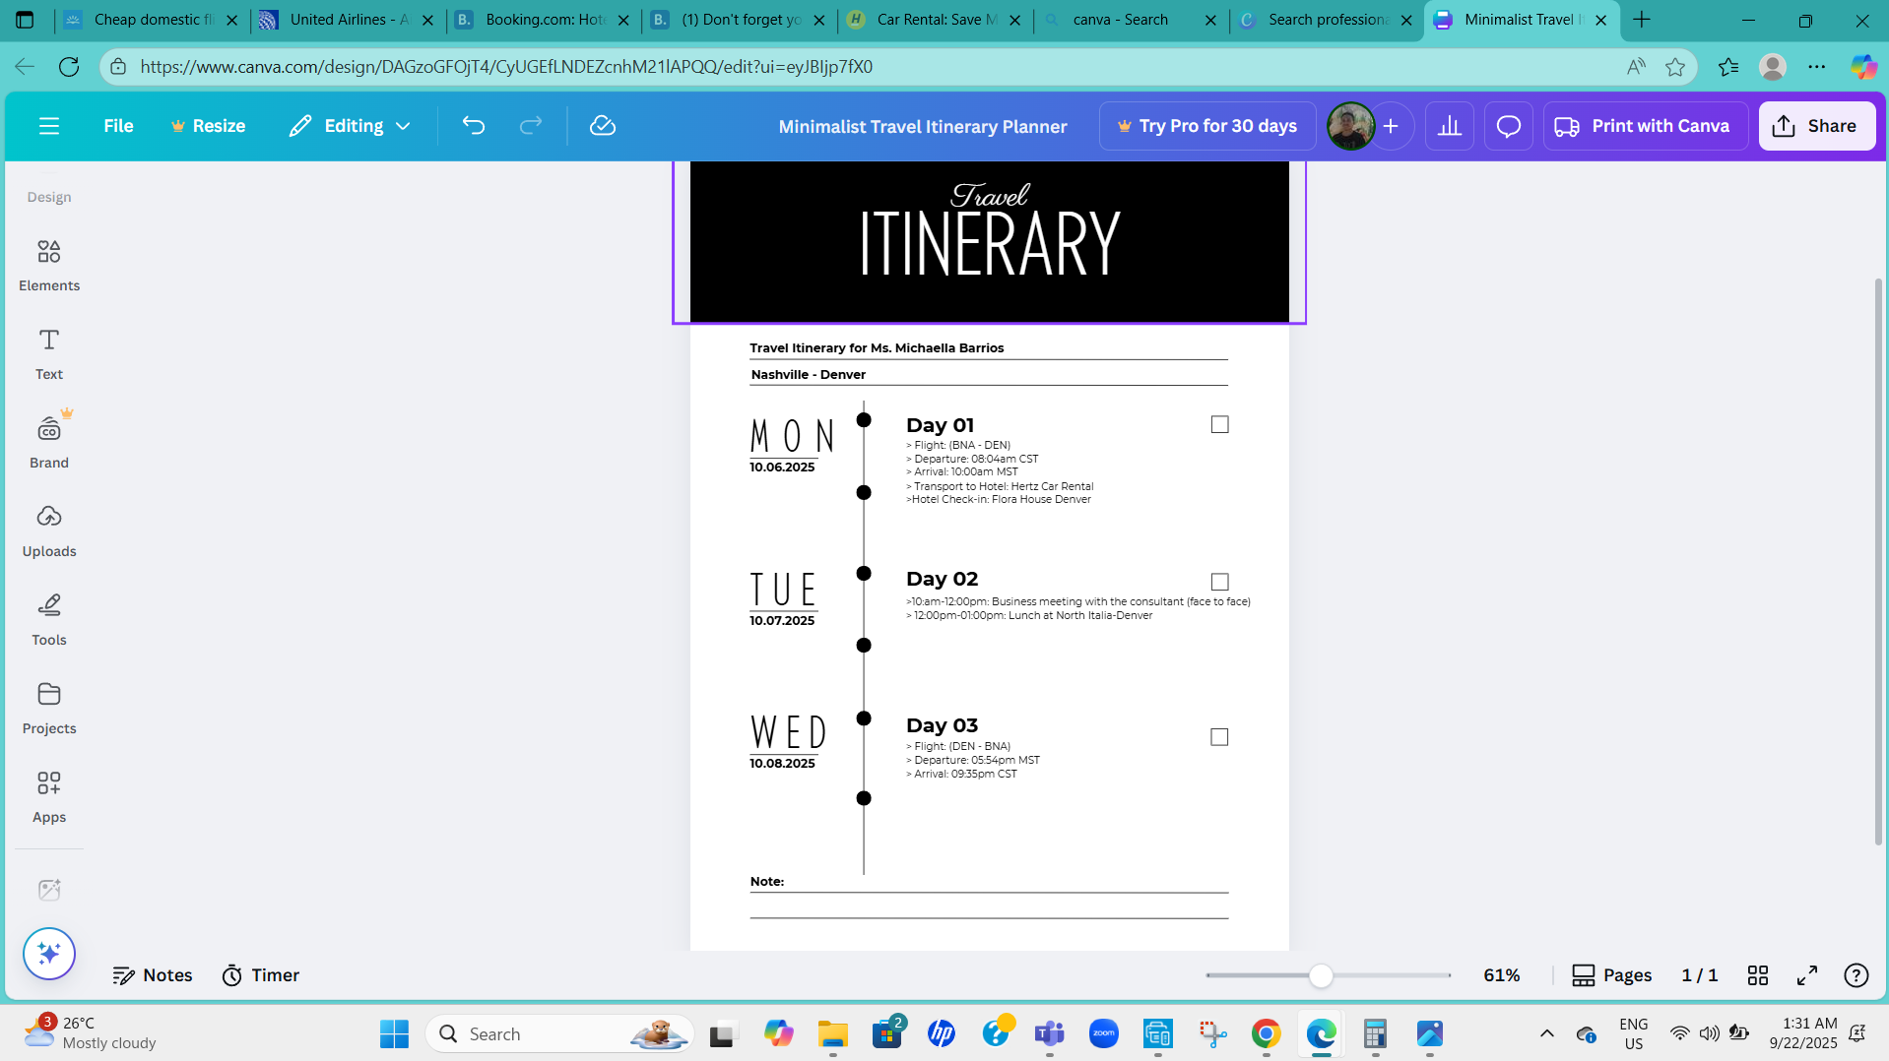The height and width of the screenshot is (1061, 1889).
Task: Click the Windows taskbar Search box
Action: [x=559, y=1033]
